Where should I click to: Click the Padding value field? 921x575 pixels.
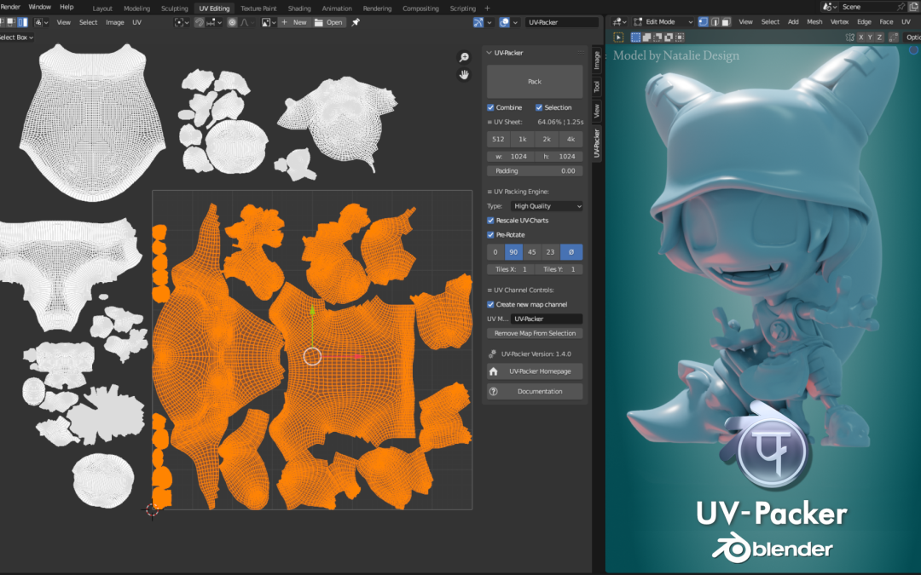(535, 170)
